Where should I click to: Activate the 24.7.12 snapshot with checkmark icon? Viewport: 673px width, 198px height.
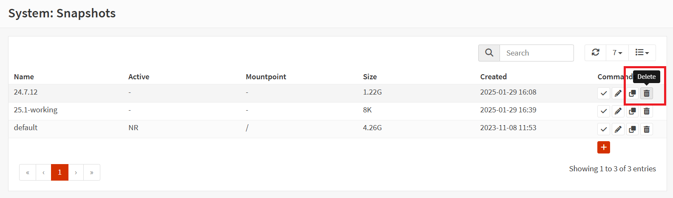pos(604,93)
